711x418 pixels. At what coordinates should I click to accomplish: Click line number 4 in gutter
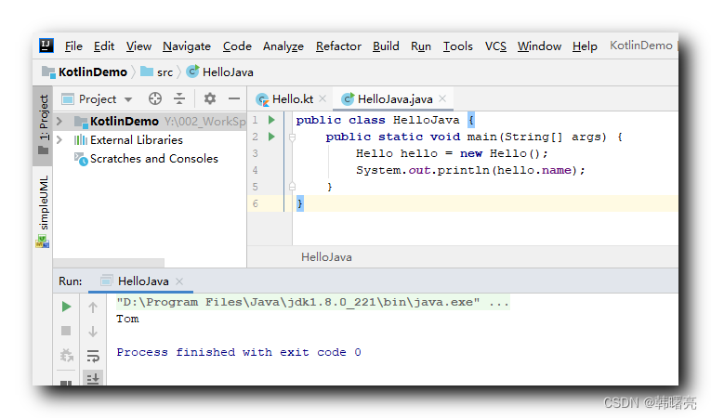pyautogui.click(x=256, y=170)
